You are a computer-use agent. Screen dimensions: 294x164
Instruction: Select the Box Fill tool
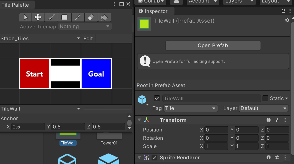[x=64, y=17]
